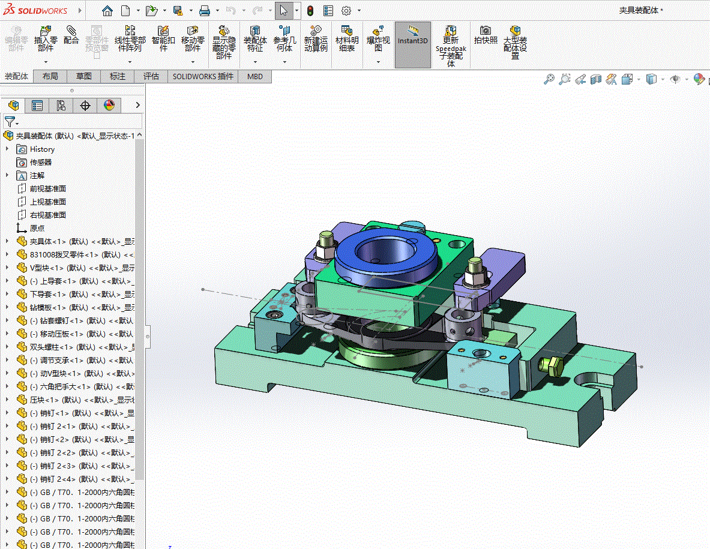
Task: Open file properties list icon
Action: (x=328, y=10)
